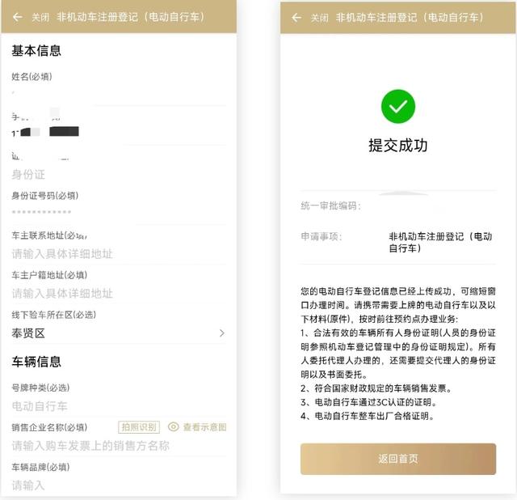The width and height of the screenshot is (517, 500).
Task: Open the certificate type field showing 身份证
Action: [119, 174]
